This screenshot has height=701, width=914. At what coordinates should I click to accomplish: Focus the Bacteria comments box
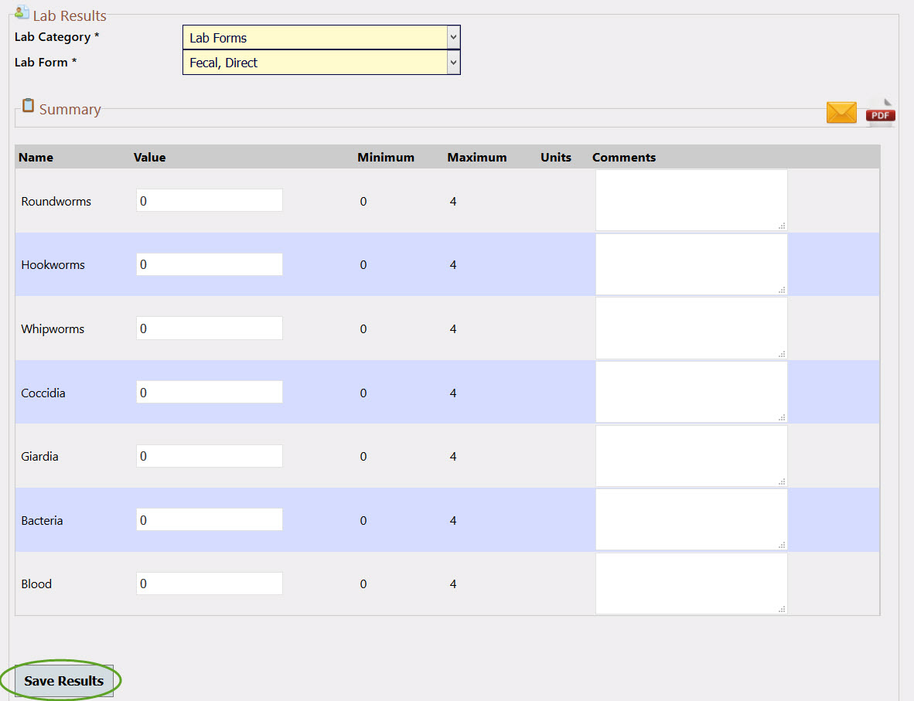(x=691, y=520)
